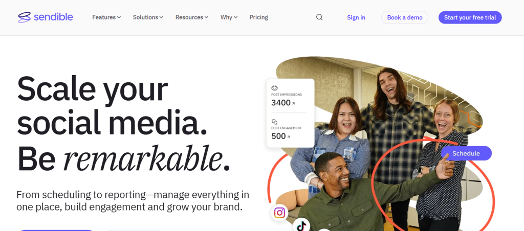Click the italic word 'remarkable'
The image size is (524, 231).
tap(143, 158)
